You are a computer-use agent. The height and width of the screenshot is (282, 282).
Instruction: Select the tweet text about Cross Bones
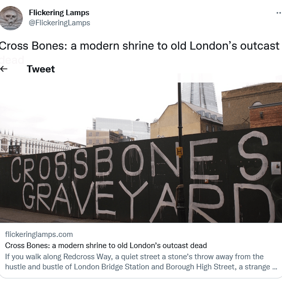tap(140, 46)
